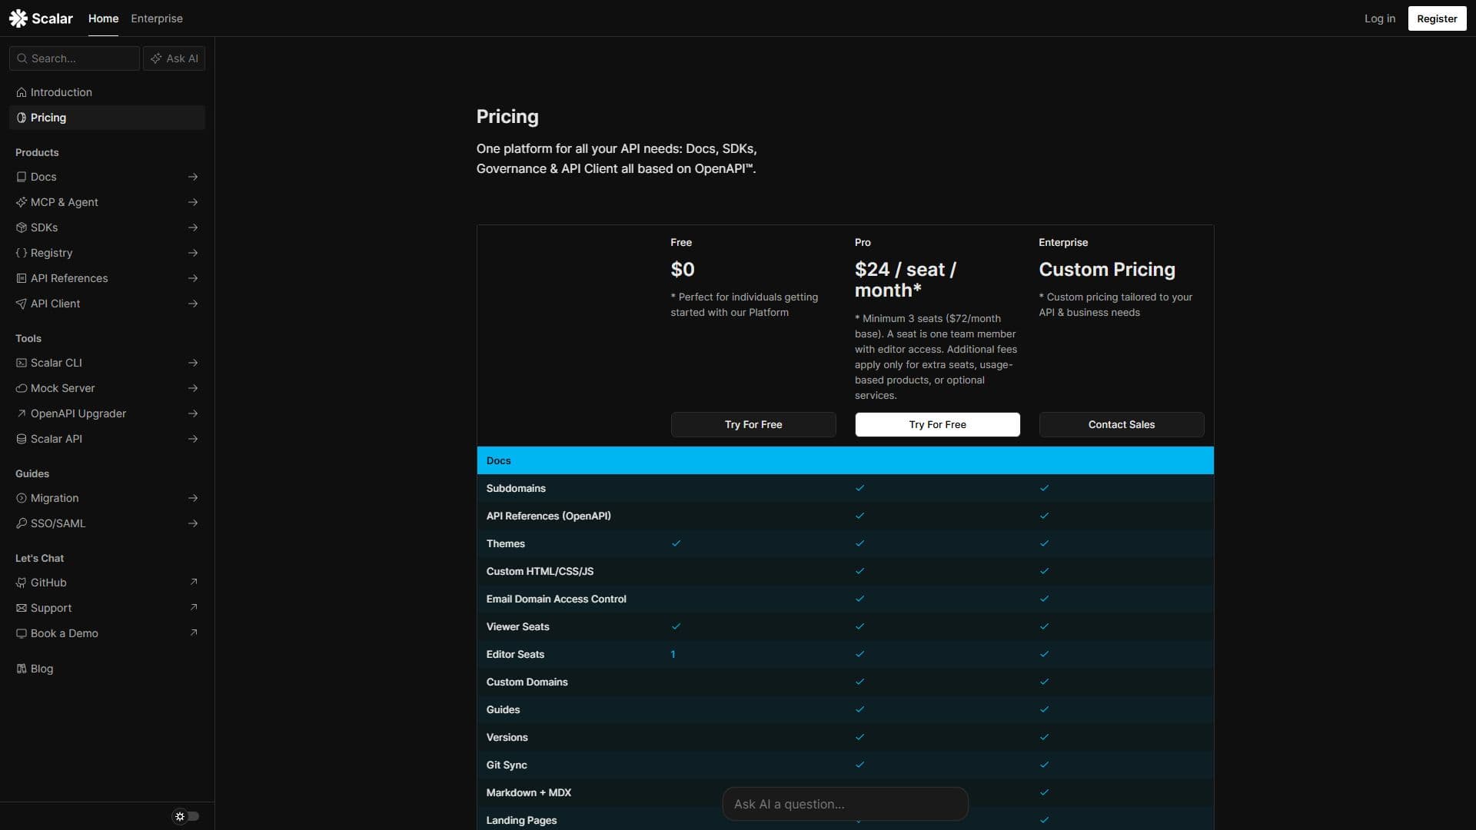Image resolution: width=1476 pixels, height=830 pixels.
Task: Expand the Scalar CLI arrow
Action: [x=193, y=363]
